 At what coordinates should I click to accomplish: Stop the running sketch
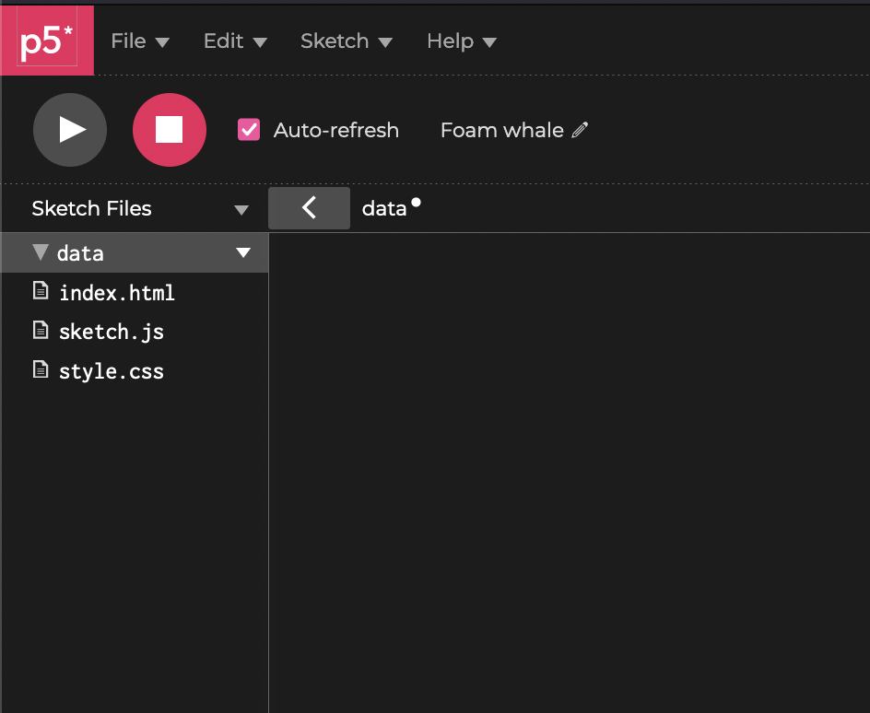pos(170,130)
